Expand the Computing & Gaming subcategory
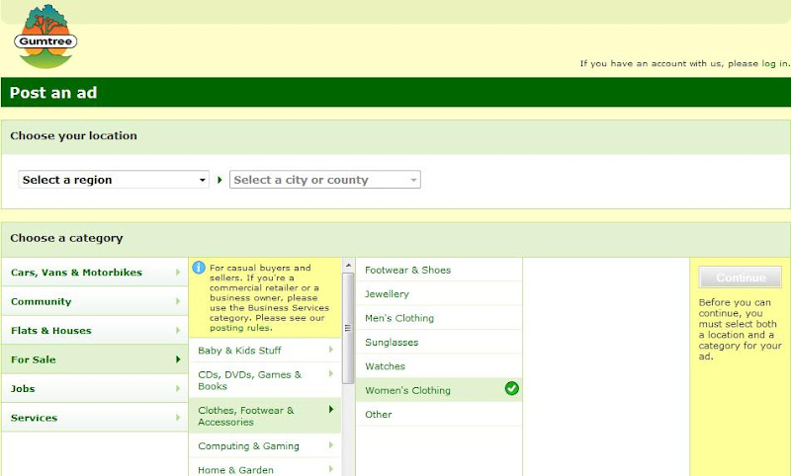Screen dimensions: 791x476 (x=265, y=445)
